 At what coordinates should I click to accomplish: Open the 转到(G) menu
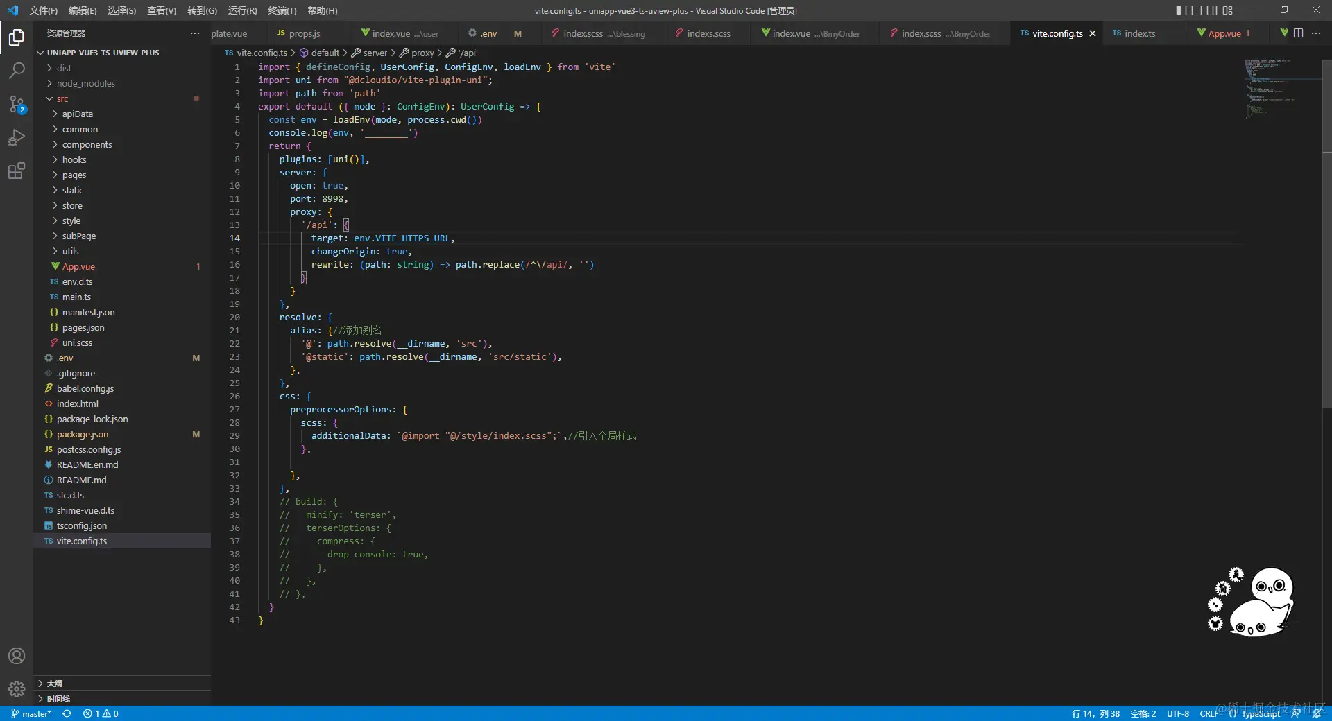202,10
